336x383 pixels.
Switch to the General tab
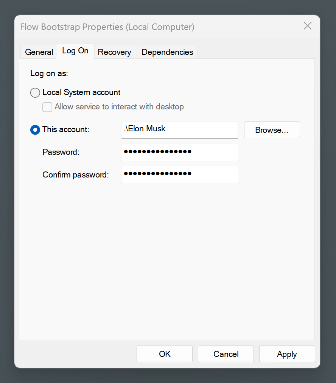38,52
